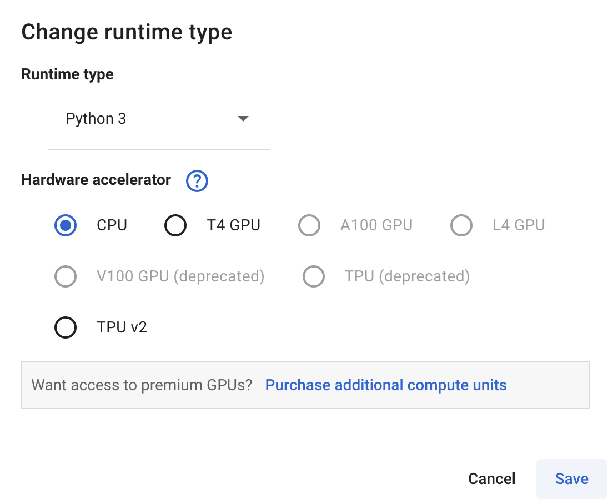Click the Hardware accelerator help question mark icon
Image resolution: width=613 pixels, height=504 pixels.
pos(197,181)
